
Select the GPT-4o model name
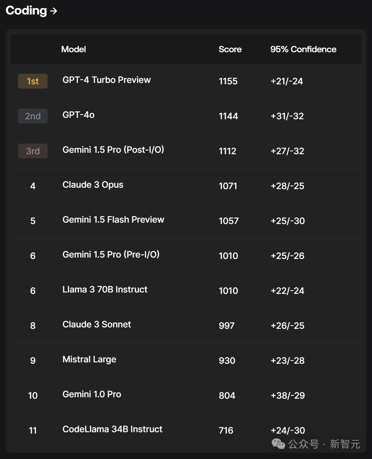[x=78, y=115]
